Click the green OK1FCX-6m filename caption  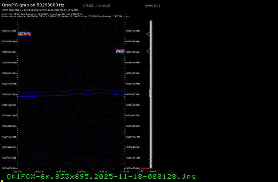click(x=101, y=177)
